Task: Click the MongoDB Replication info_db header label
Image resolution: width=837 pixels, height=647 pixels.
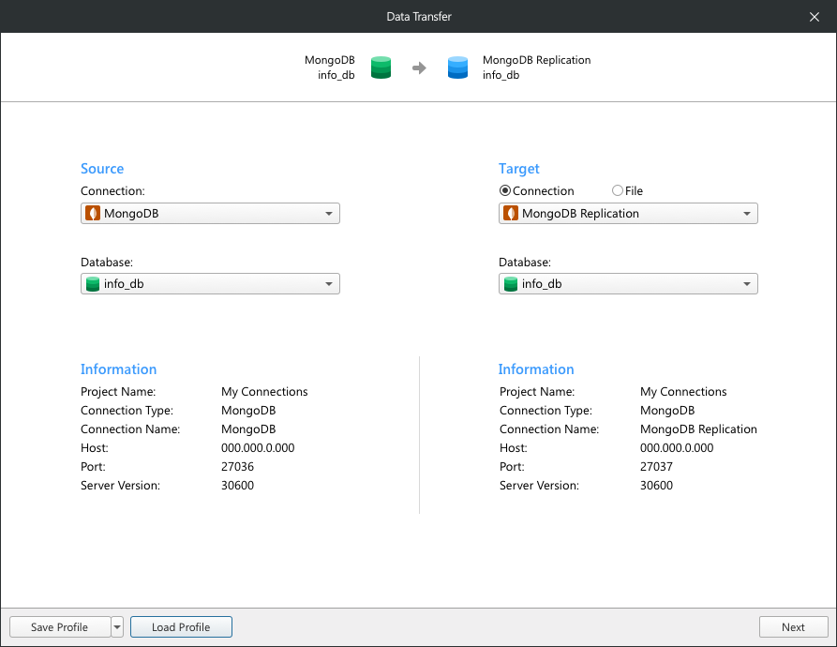Action: coord(536,68)
